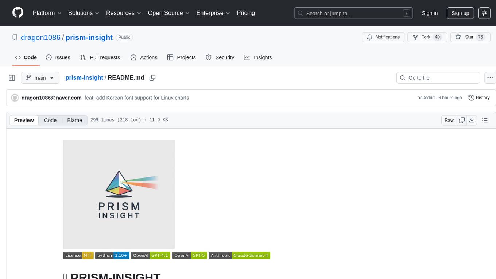Expand the Resources menu
The image size is (496, 279).
point(124,13)
